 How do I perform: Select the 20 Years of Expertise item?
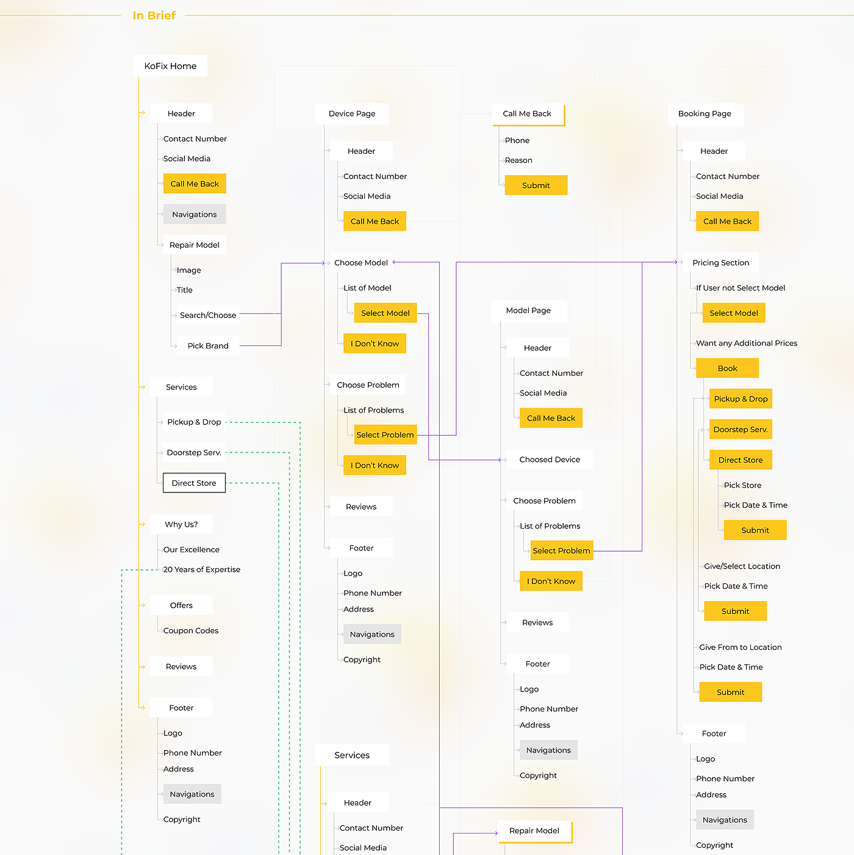[202, 569]
